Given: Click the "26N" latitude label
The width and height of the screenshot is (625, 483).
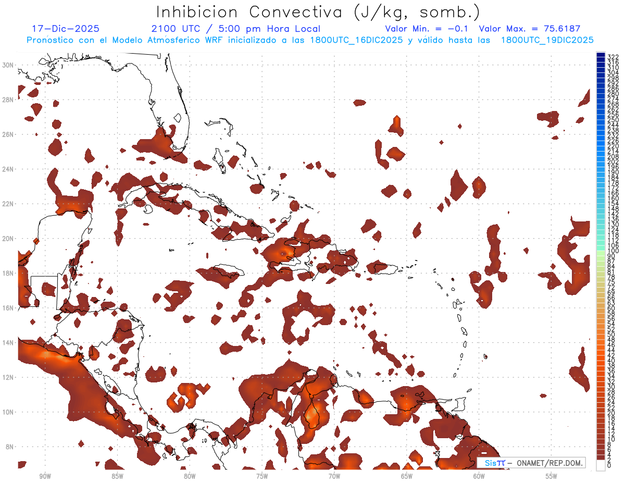Looking at the screenshot, I should (x=9, y=134).
